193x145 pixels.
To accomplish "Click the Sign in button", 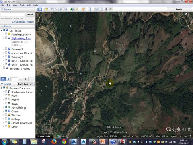I will pos(179,9).
